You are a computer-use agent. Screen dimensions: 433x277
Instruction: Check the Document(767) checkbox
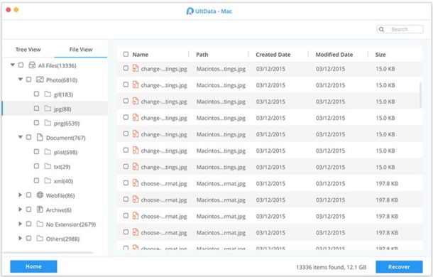point(28,137)
